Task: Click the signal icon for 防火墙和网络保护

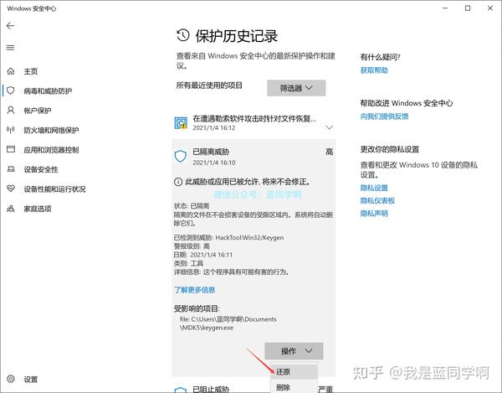Action: [11, 130]
